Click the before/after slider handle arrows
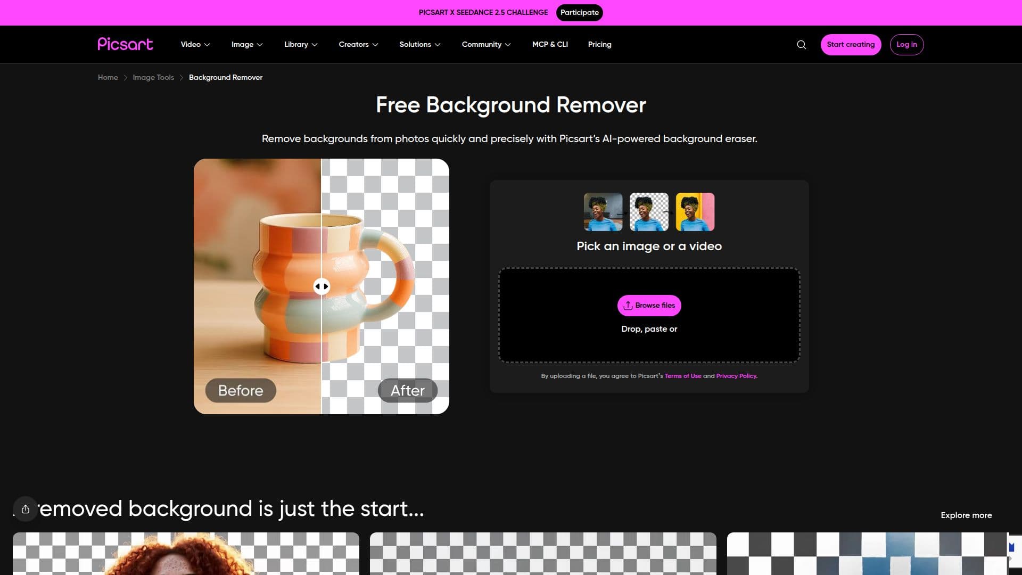Screen dimensions: 1022x575 coord(322,286)
